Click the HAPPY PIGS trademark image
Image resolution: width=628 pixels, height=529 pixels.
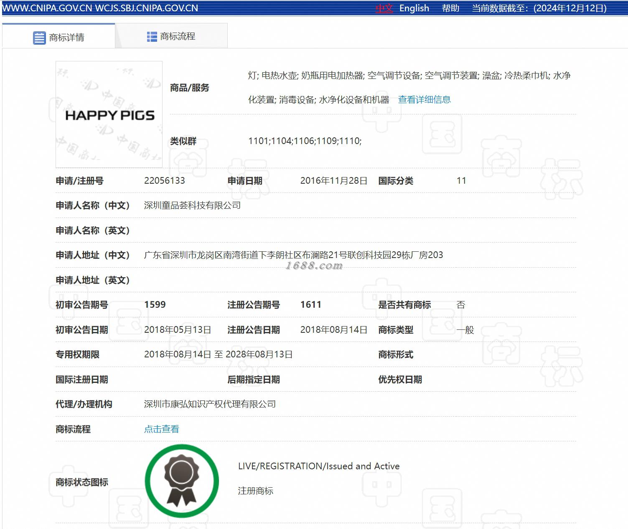pyautogui.click(x=109, y=114)
